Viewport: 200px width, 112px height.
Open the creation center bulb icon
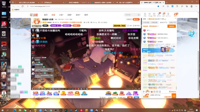pos(168,14)
